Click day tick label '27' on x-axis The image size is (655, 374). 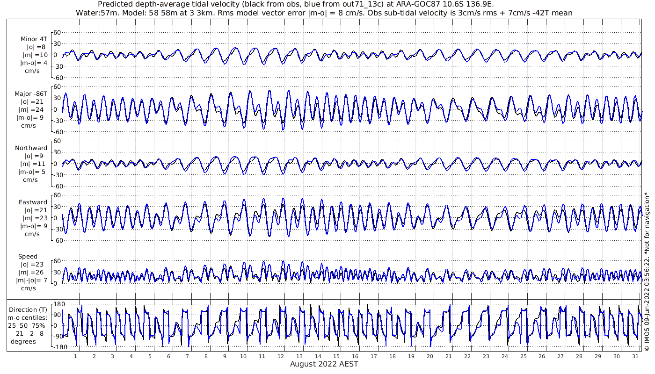(x=560, y=356)
